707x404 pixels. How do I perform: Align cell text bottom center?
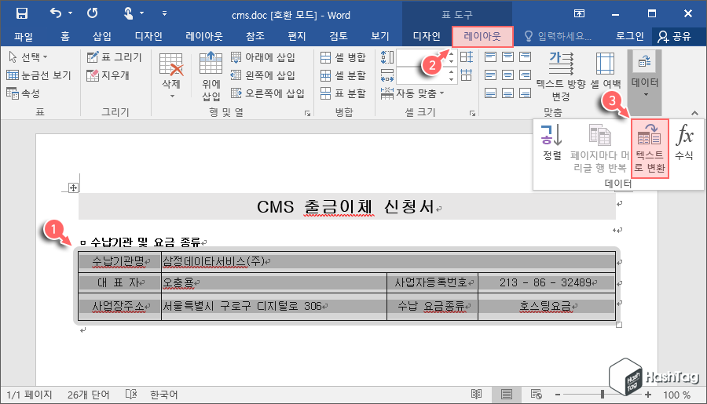tap(507, 93)
